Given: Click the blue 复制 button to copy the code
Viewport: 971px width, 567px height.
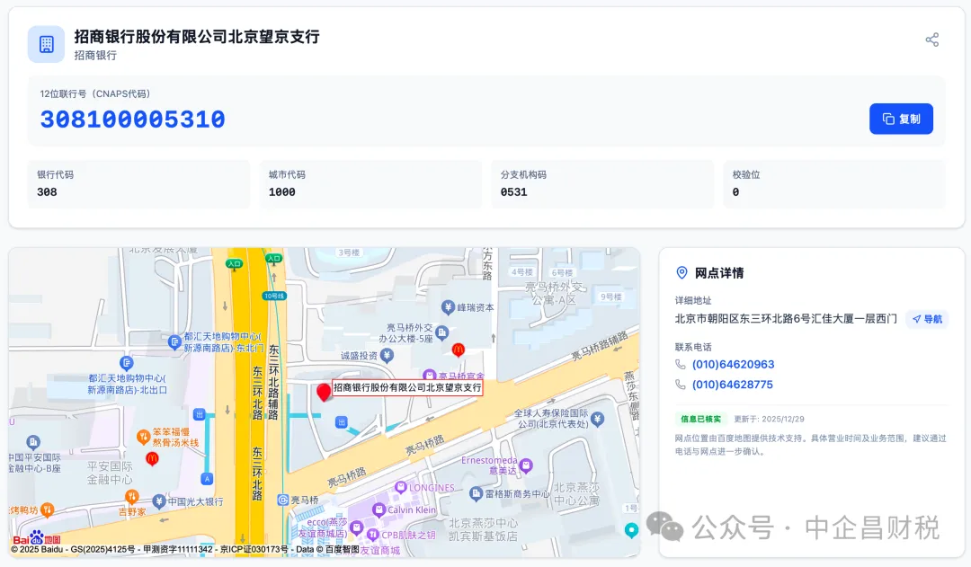Looking at the screenshot, I should (901, 119).
